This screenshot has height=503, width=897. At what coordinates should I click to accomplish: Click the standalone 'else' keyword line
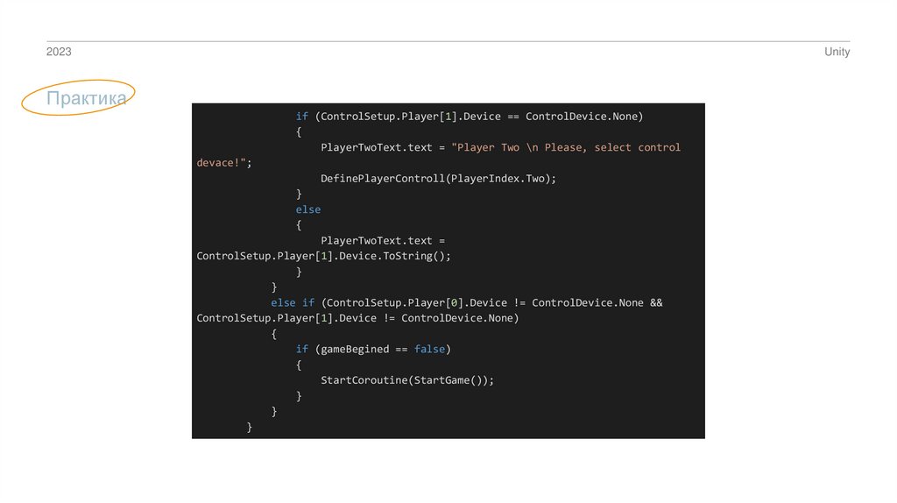tap(307, 209)
